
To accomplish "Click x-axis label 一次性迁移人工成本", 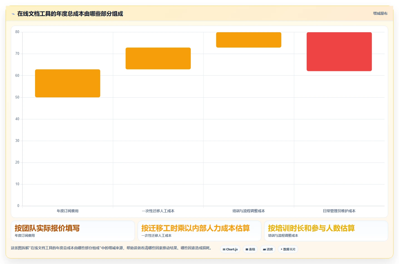I will (x=158, y=211).
